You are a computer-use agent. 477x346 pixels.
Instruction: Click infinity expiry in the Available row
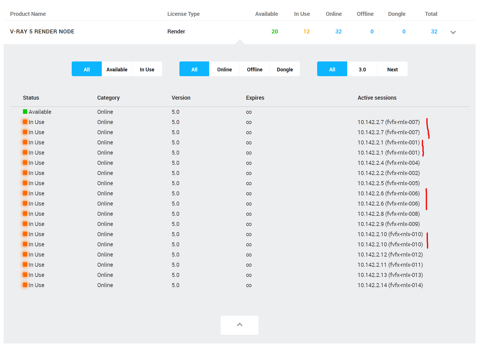249,112
